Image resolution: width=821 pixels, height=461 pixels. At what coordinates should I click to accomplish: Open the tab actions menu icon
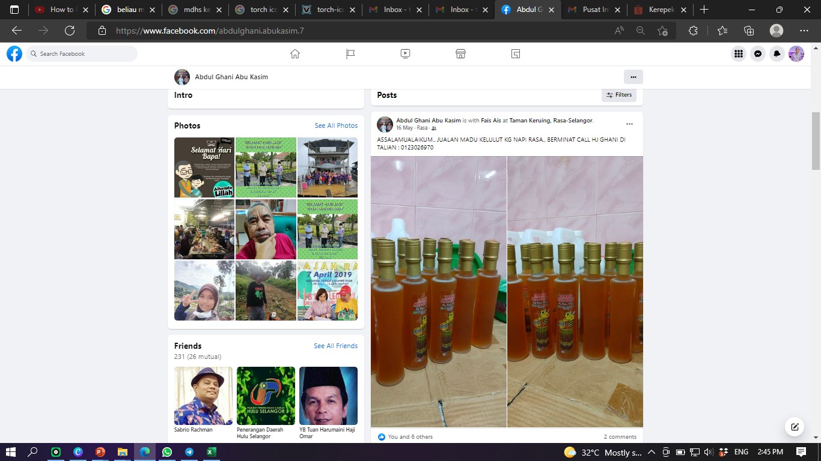coord(14,10)
